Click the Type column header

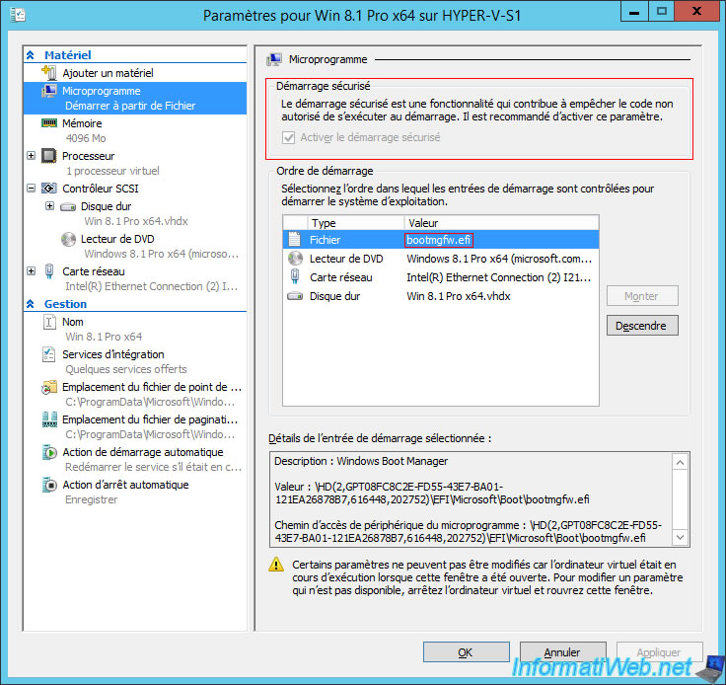355,223
